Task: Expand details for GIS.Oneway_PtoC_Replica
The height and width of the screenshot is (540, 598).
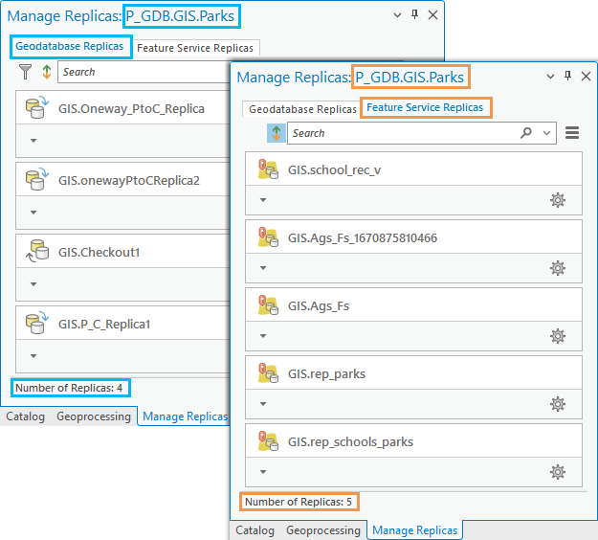Action: [x=33, y=140]
